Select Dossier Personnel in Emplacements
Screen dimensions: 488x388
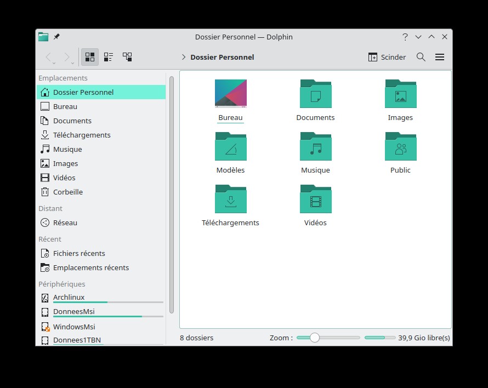pos(101,92)
